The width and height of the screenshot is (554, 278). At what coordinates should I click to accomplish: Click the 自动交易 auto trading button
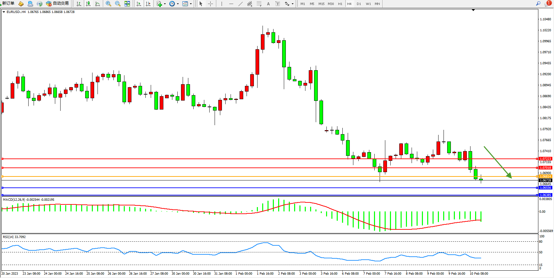click(x=58, y=3)
